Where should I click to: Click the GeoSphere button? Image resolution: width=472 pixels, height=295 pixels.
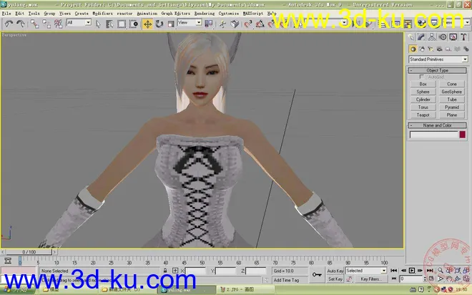451,92
